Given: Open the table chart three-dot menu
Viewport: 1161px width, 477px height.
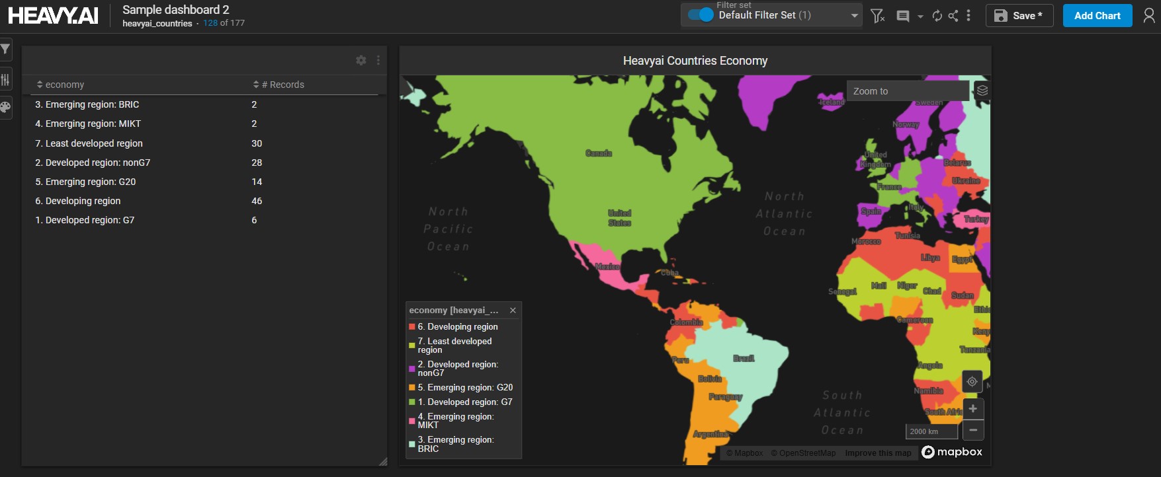Looking at the screenshot, I should point(378,60).
